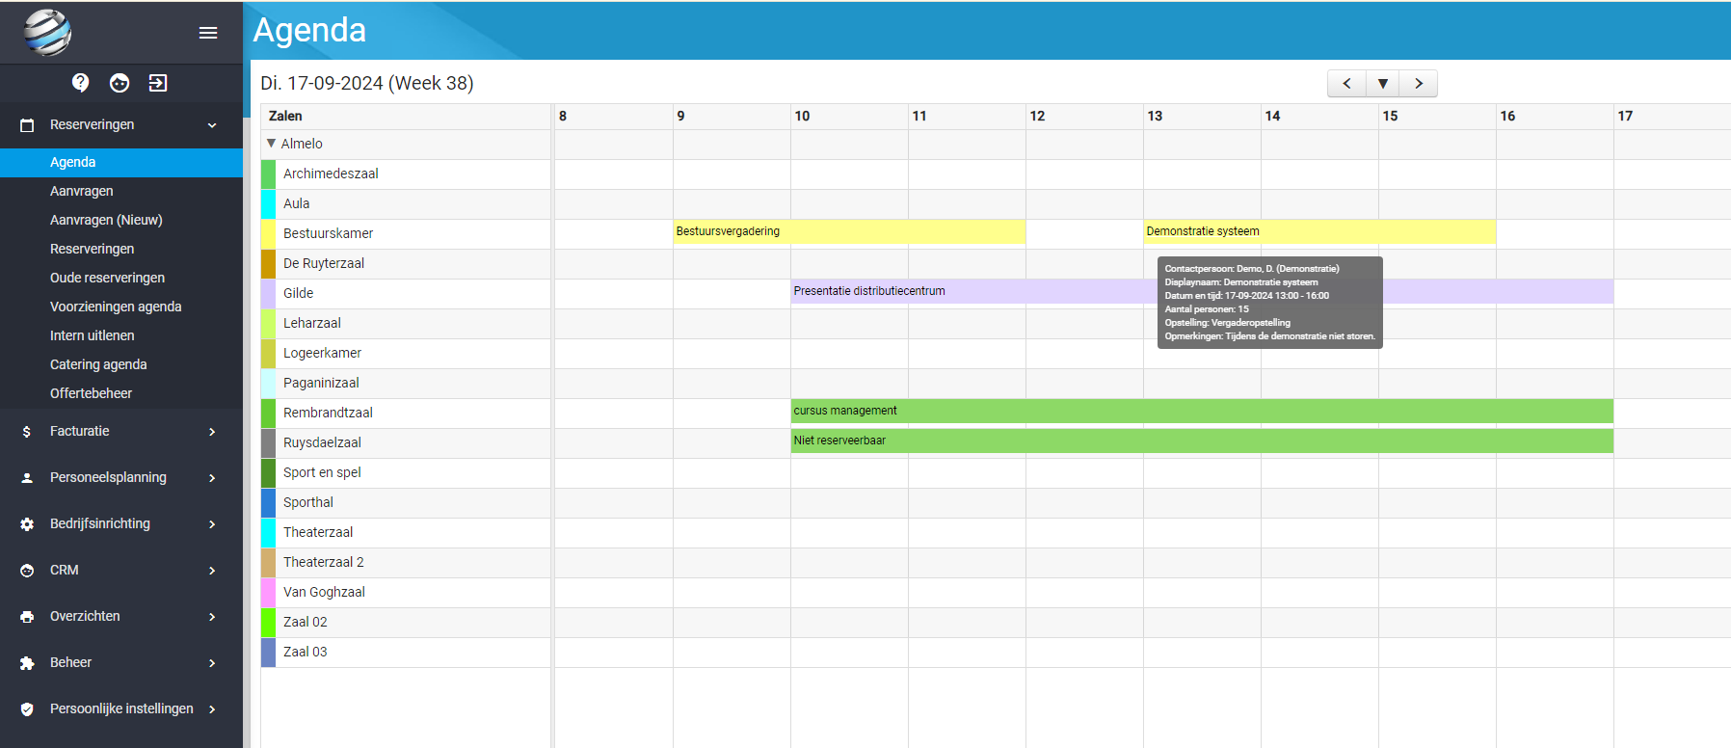Go to next day with right arrow

[1419, 84]
